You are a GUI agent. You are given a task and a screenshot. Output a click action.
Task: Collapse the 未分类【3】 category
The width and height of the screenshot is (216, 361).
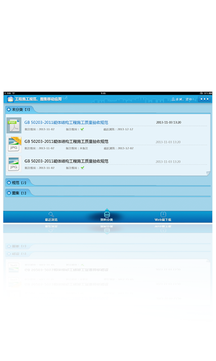[x=19, y=109]
